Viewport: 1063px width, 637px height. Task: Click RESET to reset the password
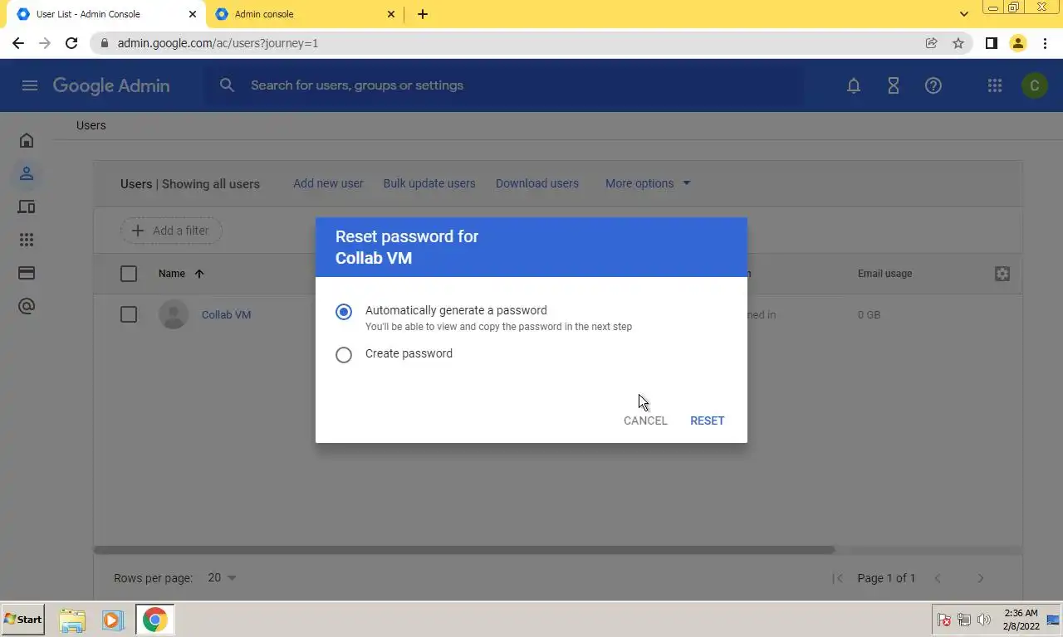click(708, 421)
